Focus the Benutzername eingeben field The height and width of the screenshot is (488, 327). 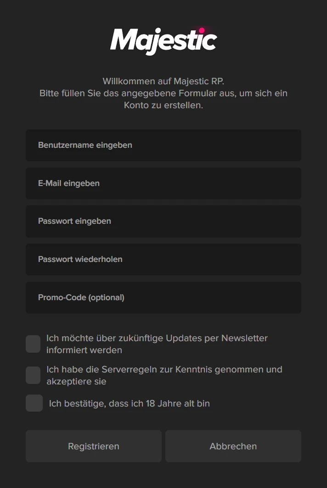[163, 145]
